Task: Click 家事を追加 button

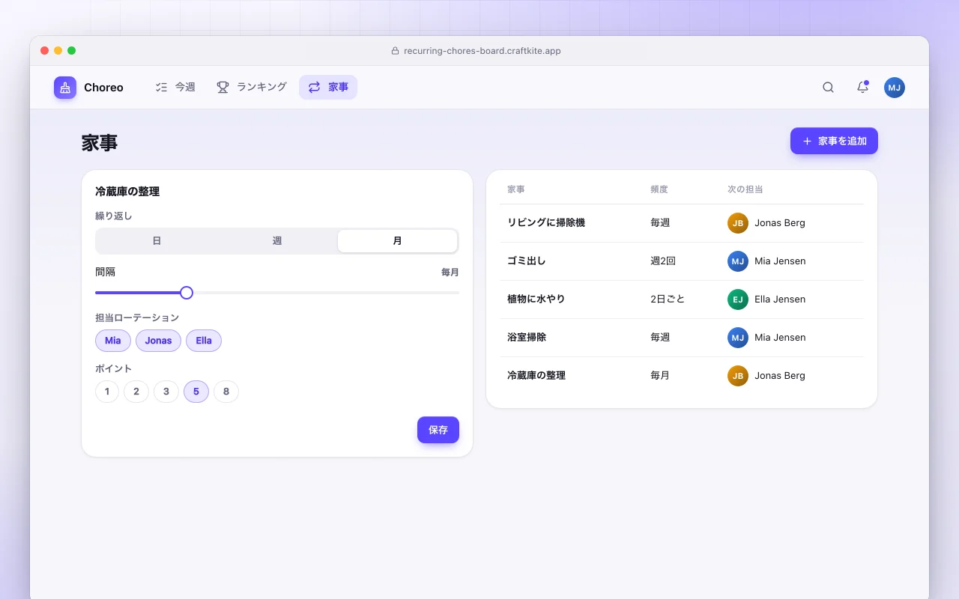Action: 834,141
